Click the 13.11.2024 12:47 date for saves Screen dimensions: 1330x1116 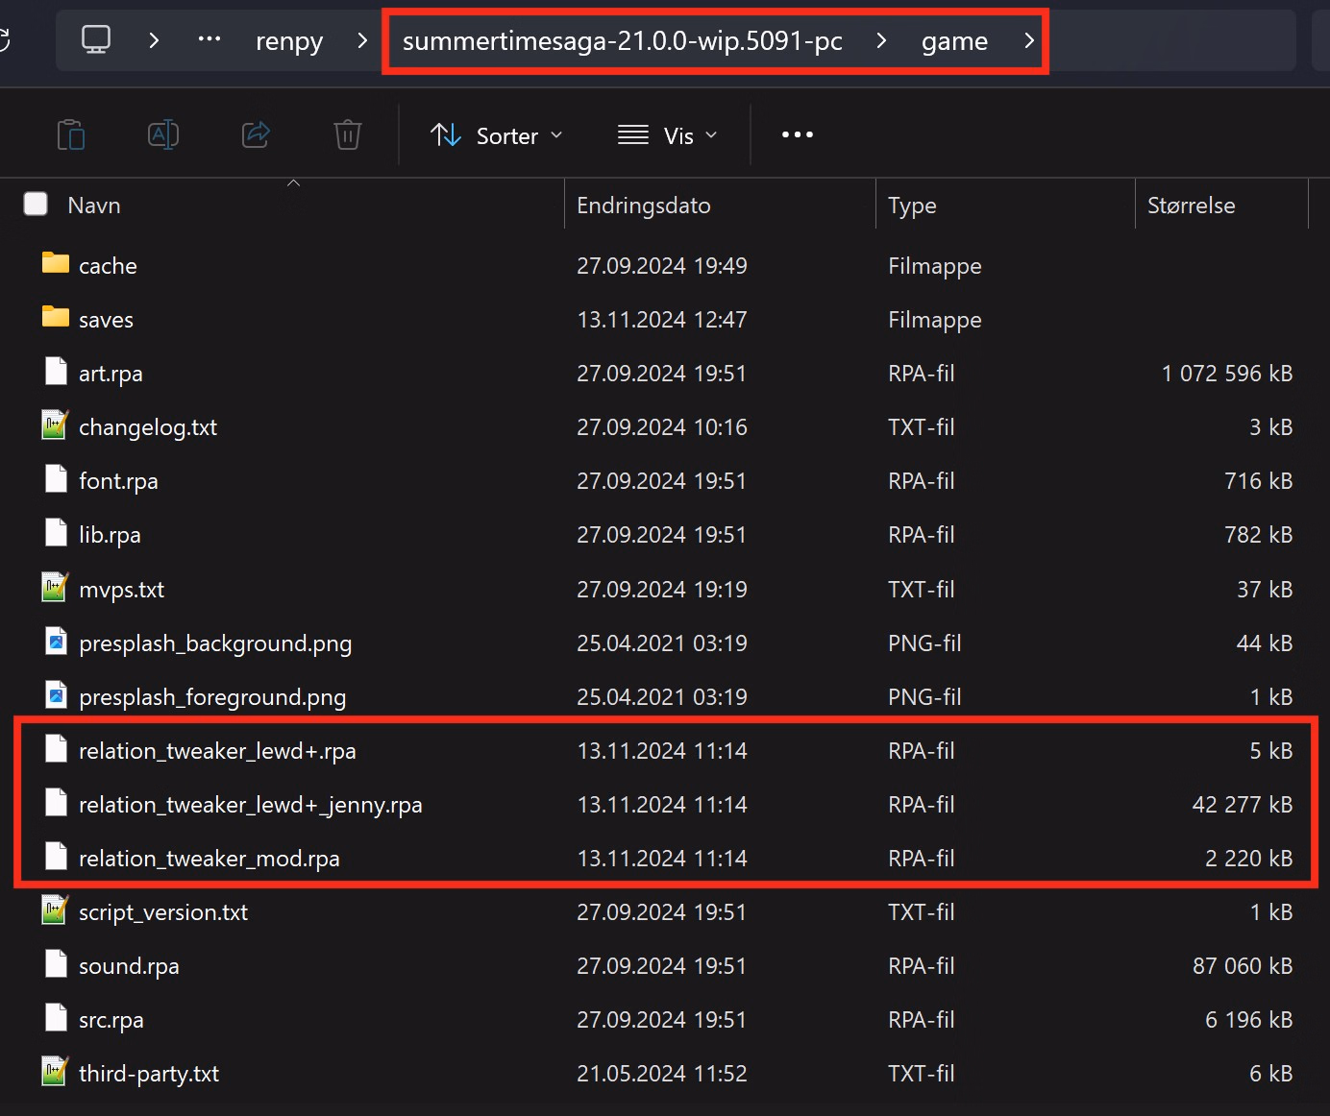tap(662, 320)
